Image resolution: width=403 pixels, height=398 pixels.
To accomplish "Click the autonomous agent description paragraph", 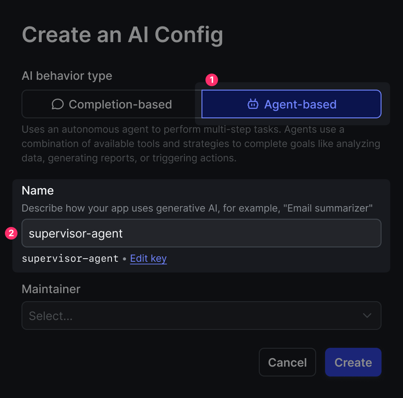I will (201, 144).
